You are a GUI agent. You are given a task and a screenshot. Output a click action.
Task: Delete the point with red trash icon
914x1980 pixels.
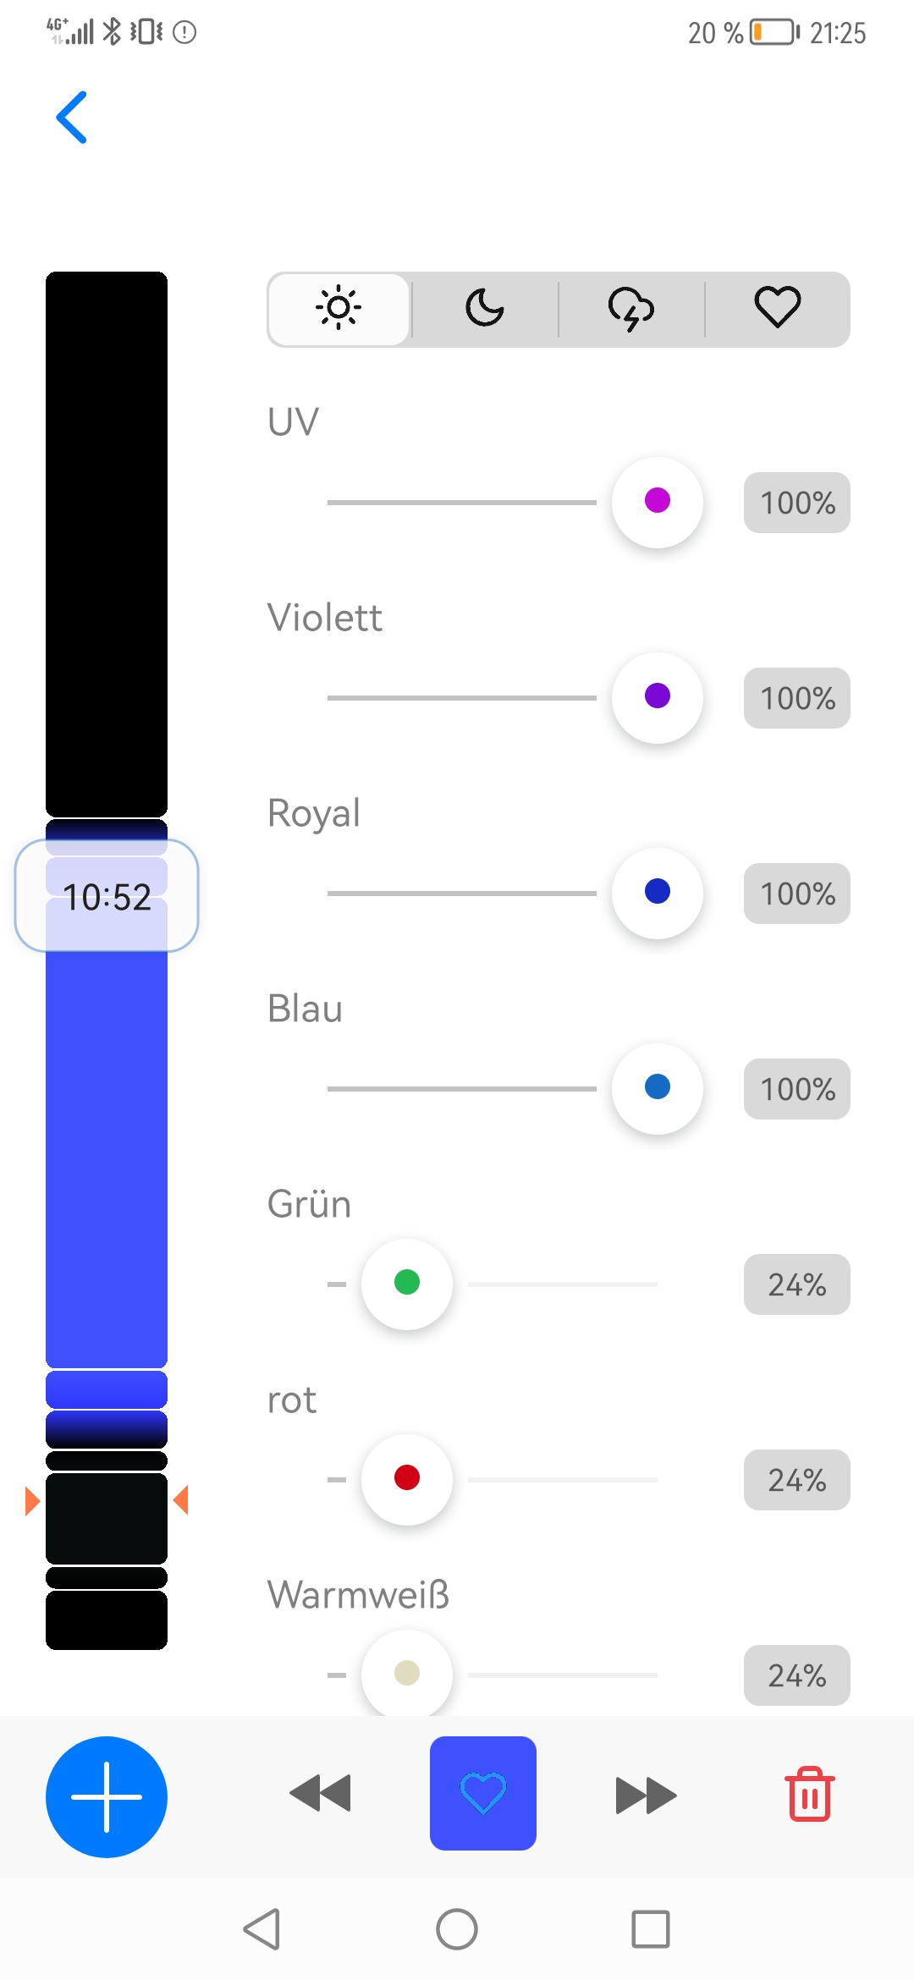810,1794
